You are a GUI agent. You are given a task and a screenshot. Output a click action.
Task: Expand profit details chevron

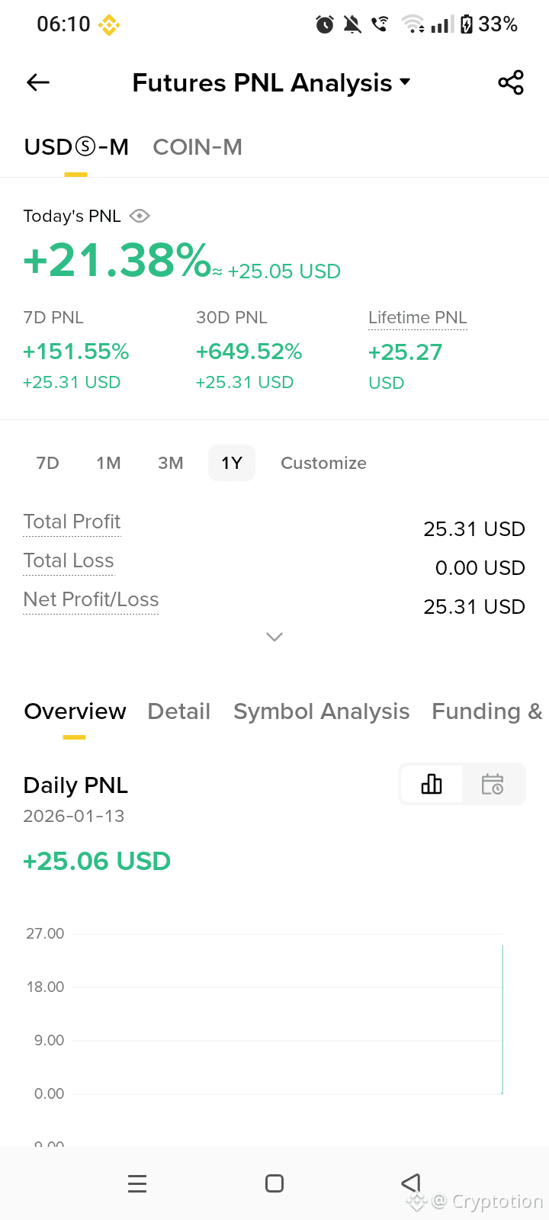click(274, 637)
